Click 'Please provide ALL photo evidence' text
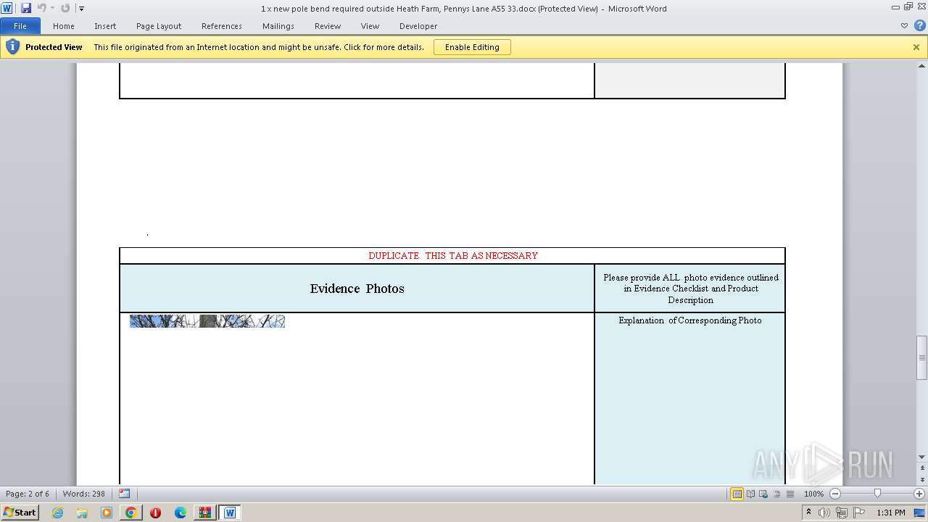 [x=691, y=289]
